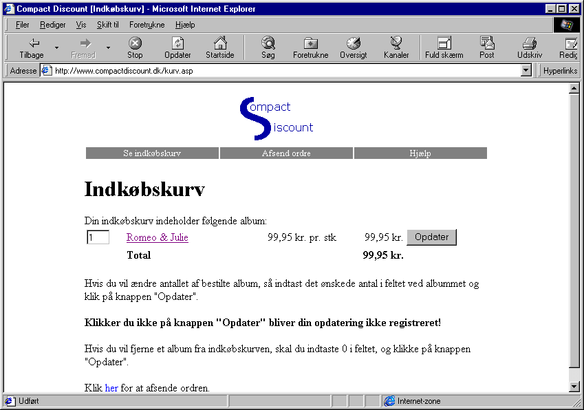
Task: Click the Internet Explorer icon in title bar
Action: 9,8
